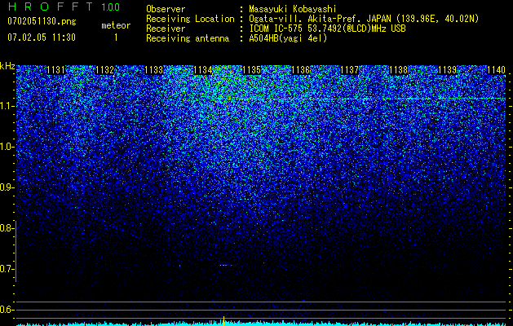
Task: Select the receiver text ICOM IC-575 53.7492 MHz USB
Action: pyautogui.click(x=327, y=29)
